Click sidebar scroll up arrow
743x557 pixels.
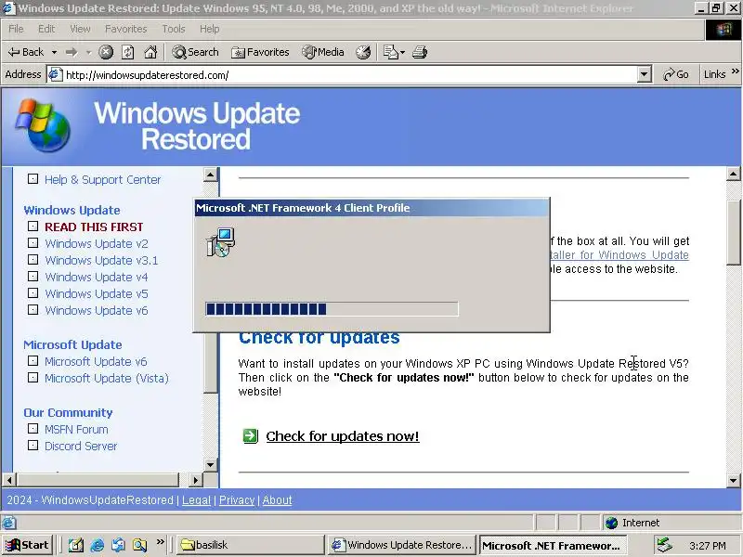pos(211,175)
